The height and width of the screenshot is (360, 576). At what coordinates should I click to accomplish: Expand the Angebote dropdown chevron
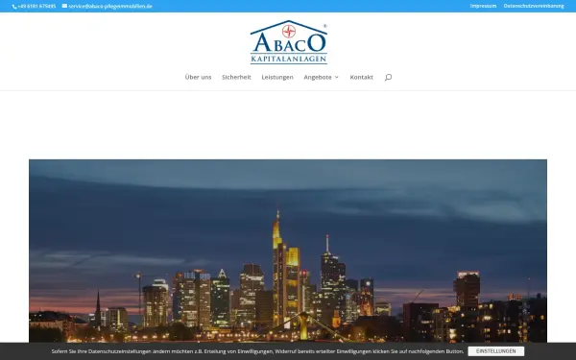point(337,77)
